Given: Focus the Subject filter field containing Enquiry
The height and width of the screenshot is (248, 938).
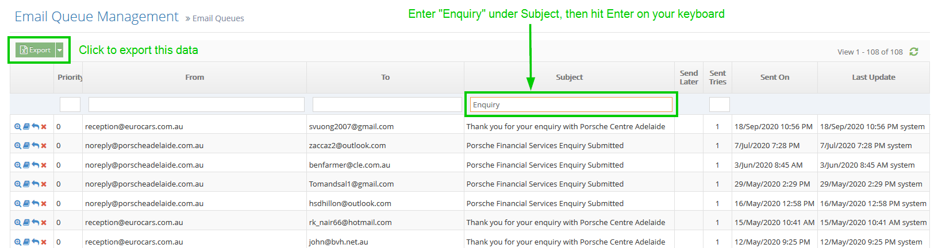Looking at the screenshot, I should [x=571, y=104].
